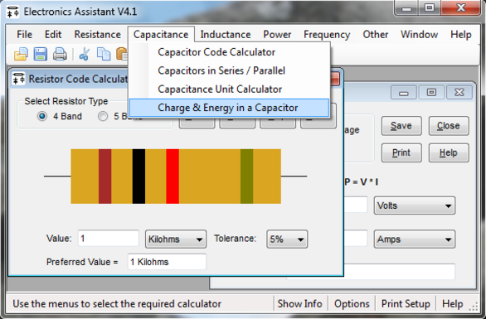This screenshot has width=486, height=319.
Task: Click Print Setup in status bar
Action: [x=406, y=304]
